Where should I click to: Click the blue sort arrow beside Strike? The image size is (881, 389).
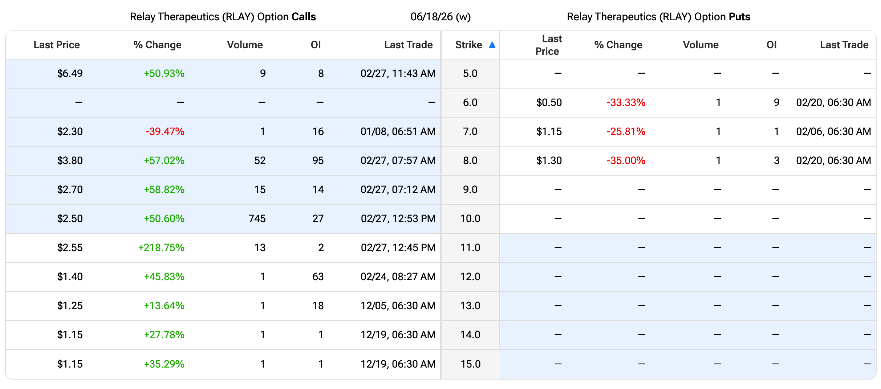click(x=492, y=45)
